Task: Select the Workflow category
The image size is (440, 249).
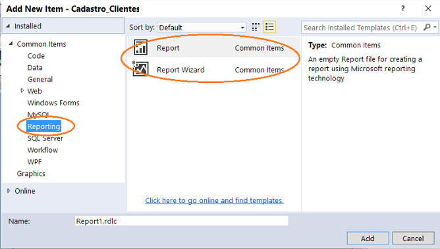Action: (x=43, y=150)
